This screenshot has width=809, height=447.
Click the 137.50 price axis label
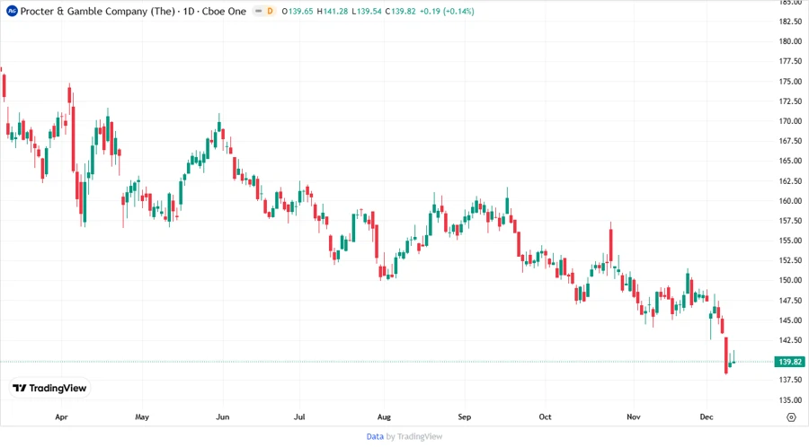tap(790, 380)
